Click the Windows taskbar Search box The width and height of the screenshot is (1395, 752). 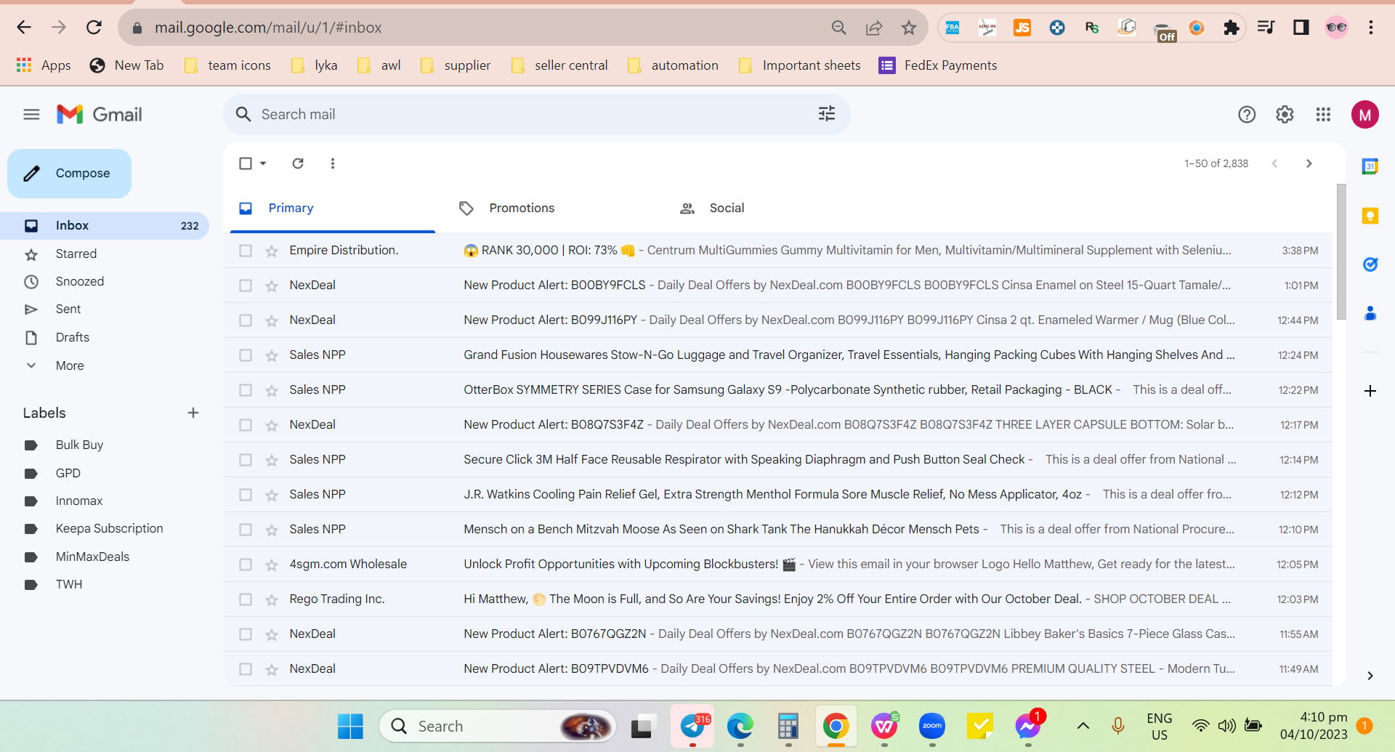(498, 726)
